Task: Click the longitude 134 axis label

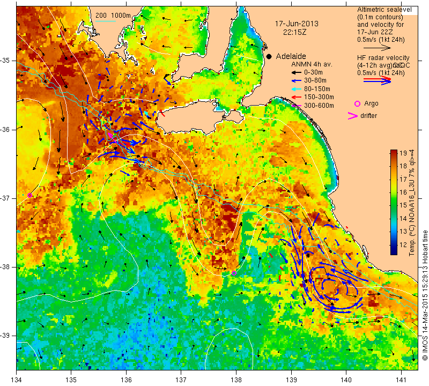Action: (17, 381)
